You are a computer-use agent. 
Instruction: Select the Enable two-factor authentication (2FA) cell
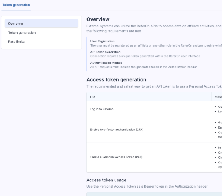coord(149,130)
